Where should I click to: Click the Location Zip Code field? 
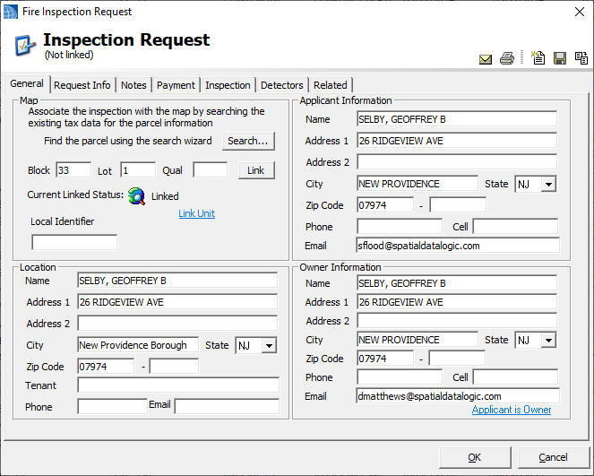click(106, 367)
